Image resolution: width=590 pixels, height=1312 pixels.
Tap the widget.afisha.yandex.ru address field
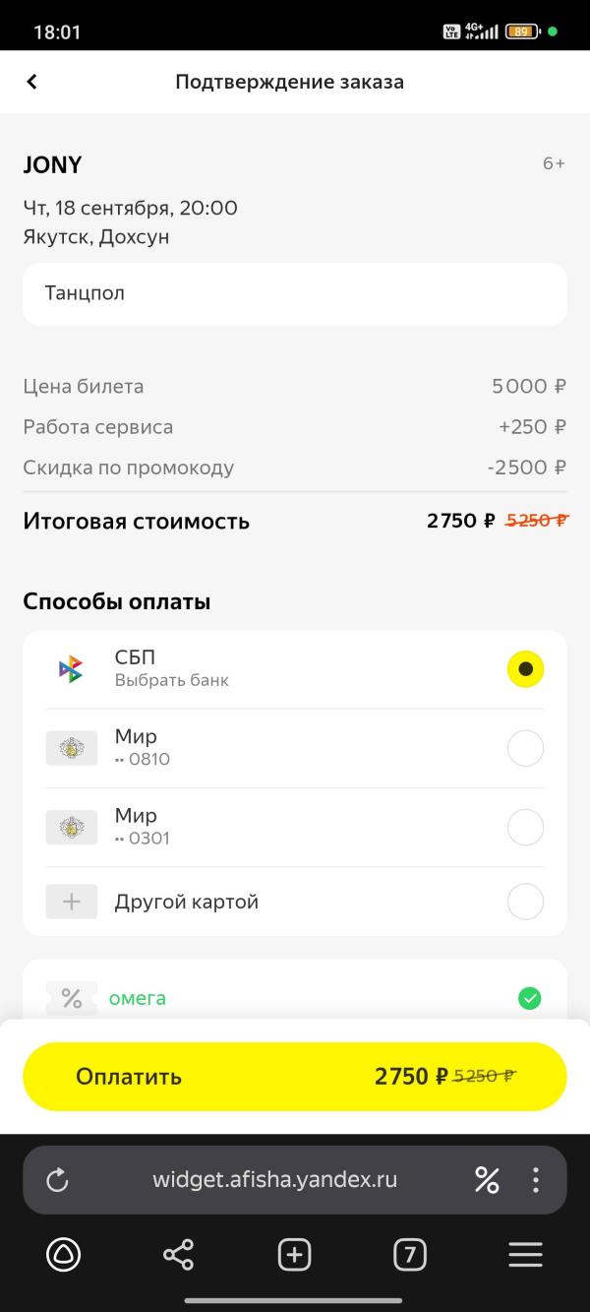(275, 1179)
